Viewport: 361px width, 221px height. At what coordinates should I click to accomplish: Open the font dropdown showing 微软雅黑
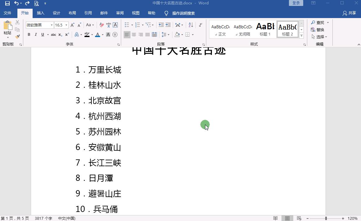[x=52, y=25]
